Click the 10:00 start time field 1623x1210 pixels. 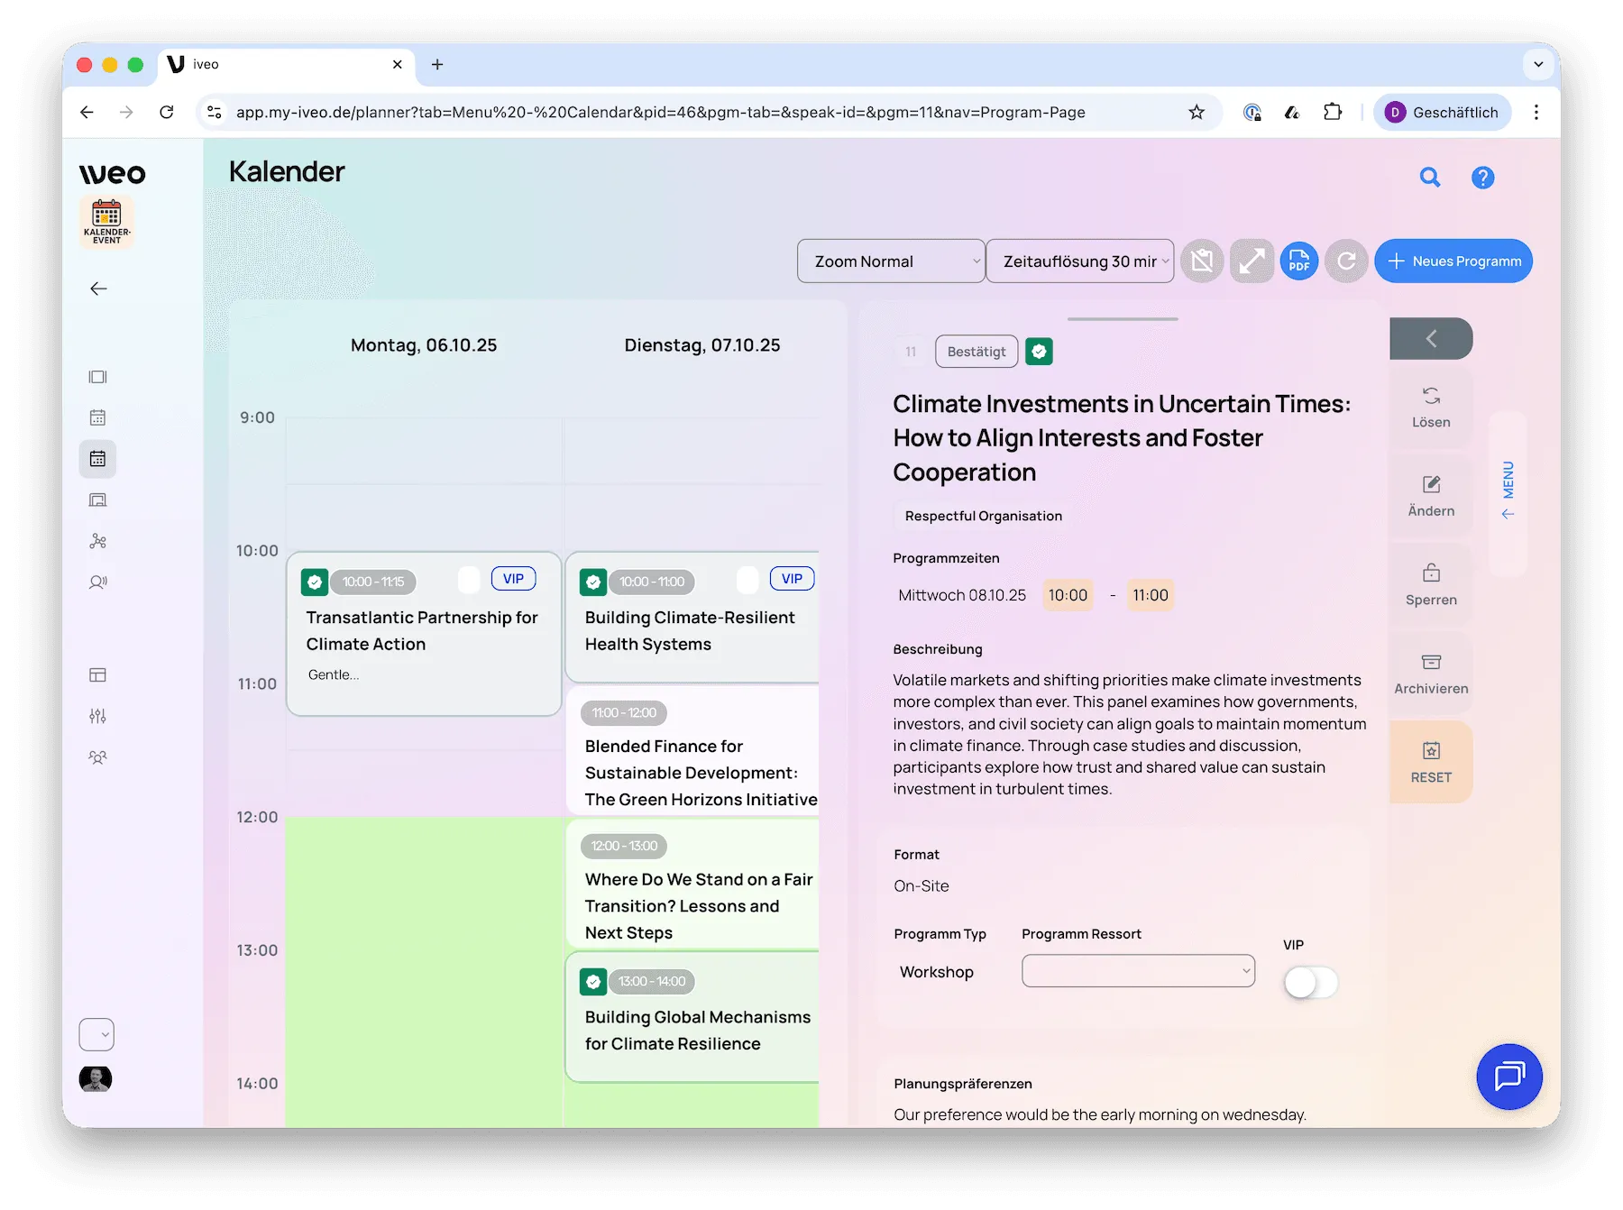1068,595
